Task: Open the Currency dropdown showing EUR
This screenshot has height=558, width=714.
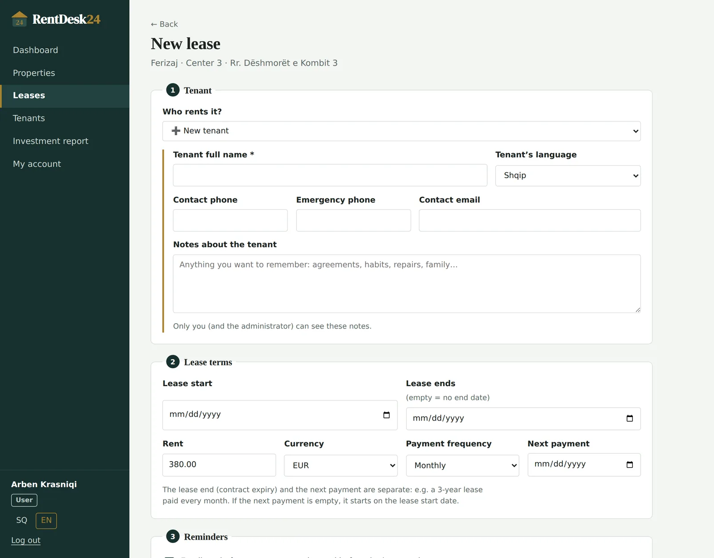Action: (x=341, y=466)
